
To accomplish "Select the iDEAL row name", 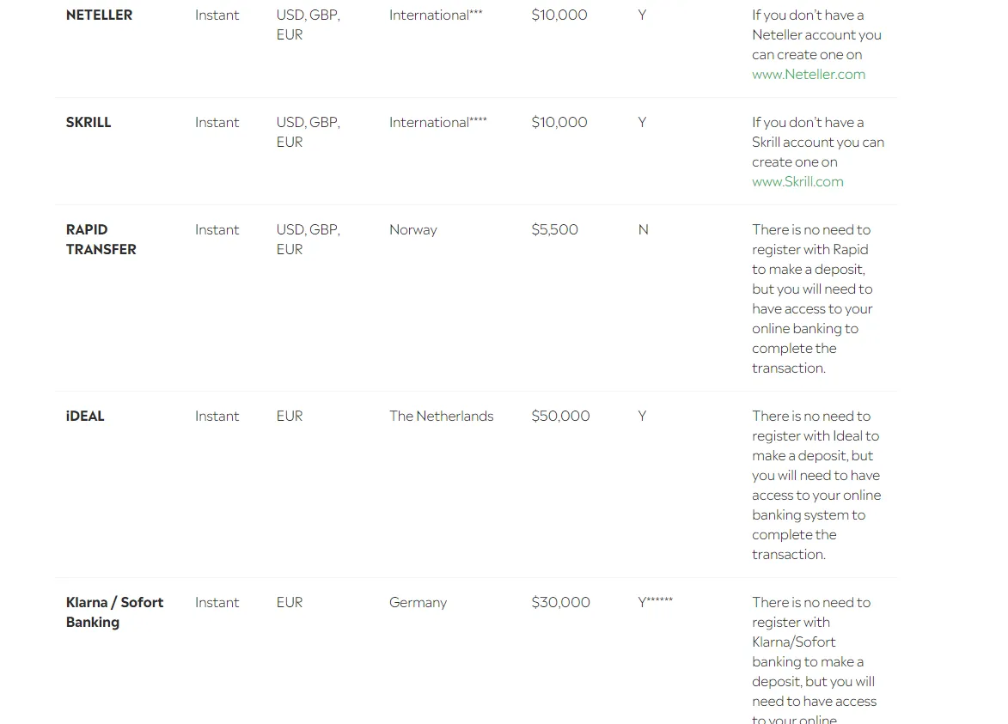I will click(85, 416).
